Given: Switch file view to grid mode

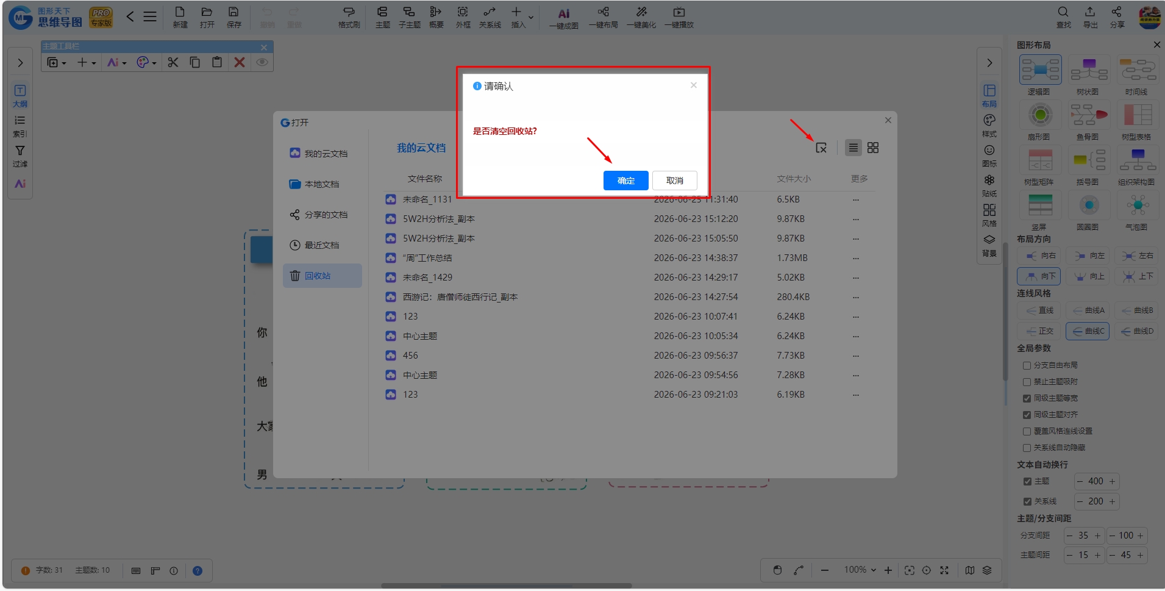Looking at the screenshot, I should click(x=873, y=148).
